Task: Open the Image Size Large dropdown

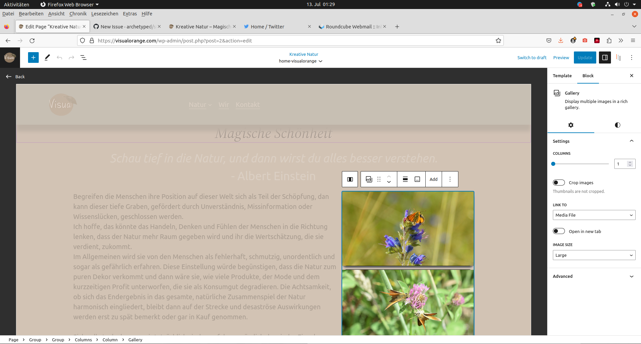Action: coord(594,255)
